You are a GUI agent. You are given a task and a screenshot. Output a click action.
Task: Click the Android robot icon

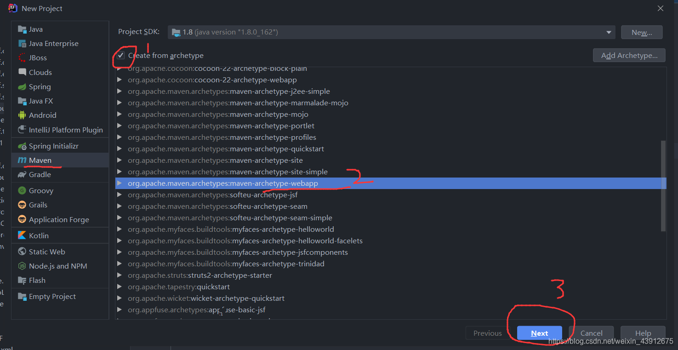(x=22, y=115)
